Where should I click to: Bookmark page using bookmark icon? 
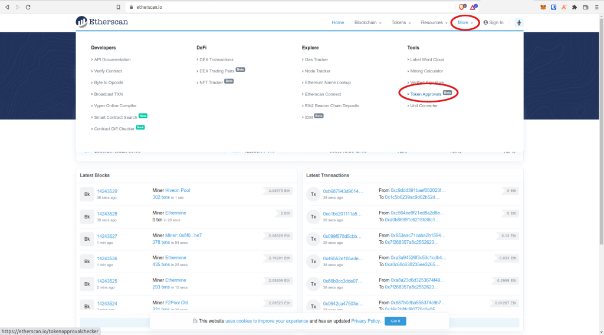point(118,7)
